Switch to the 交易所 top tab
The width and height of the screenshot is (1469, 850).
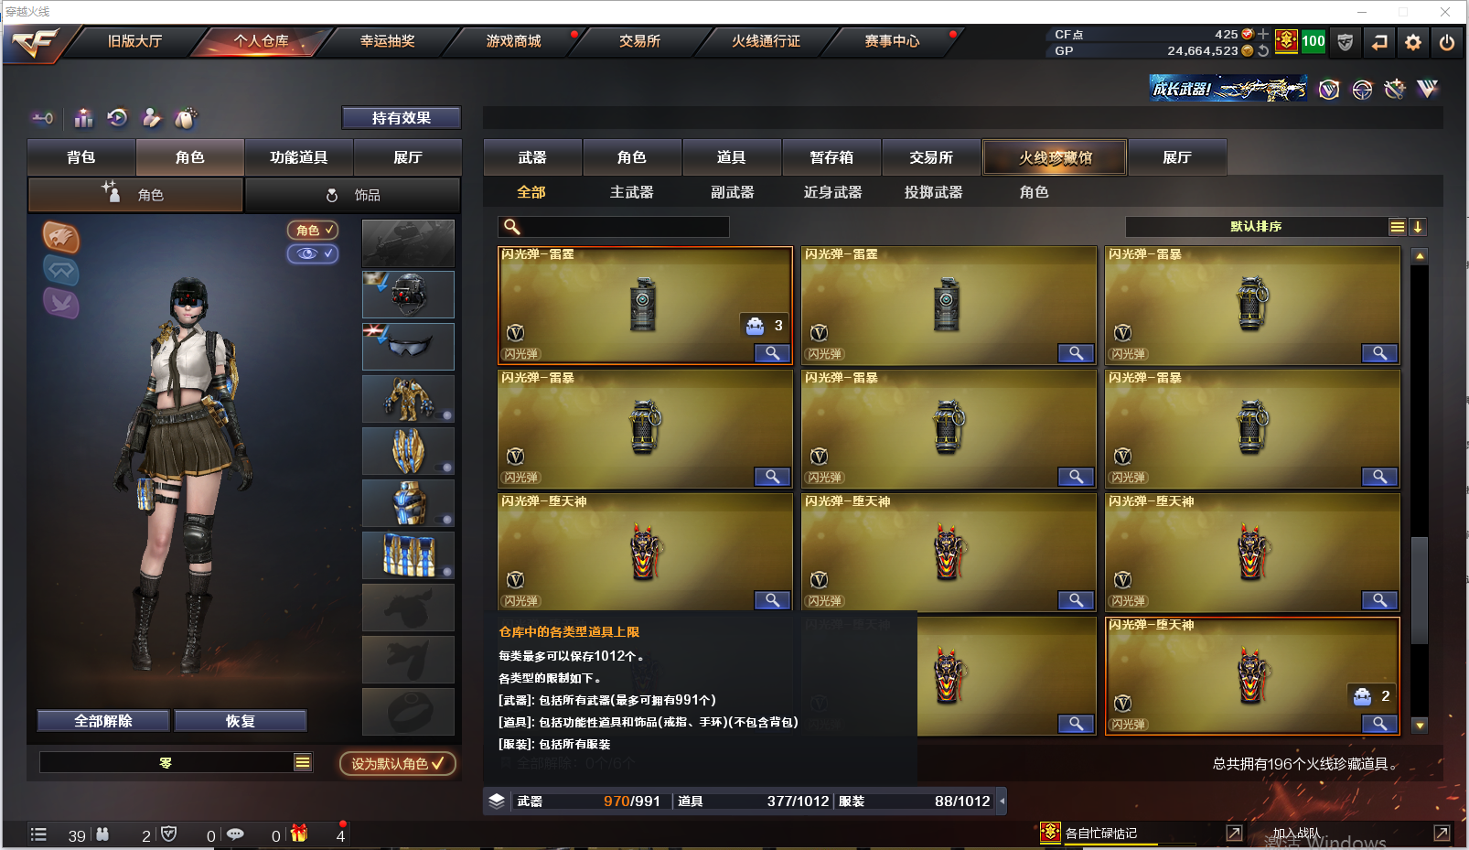(639, 41)
